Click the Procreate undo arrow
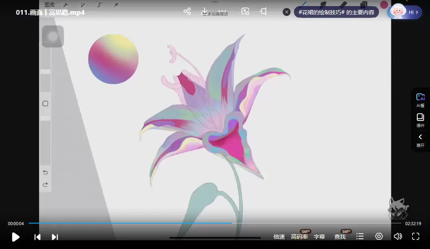Viewport: 430px width, 249px height. pyautogui.click(x=45, y=172)
